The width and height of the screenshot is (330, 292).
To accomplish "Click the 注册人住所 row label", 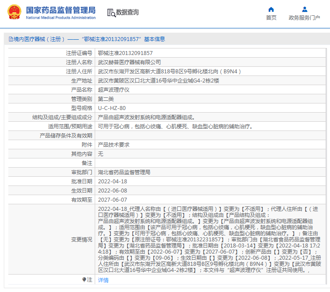I will point(79,72).
